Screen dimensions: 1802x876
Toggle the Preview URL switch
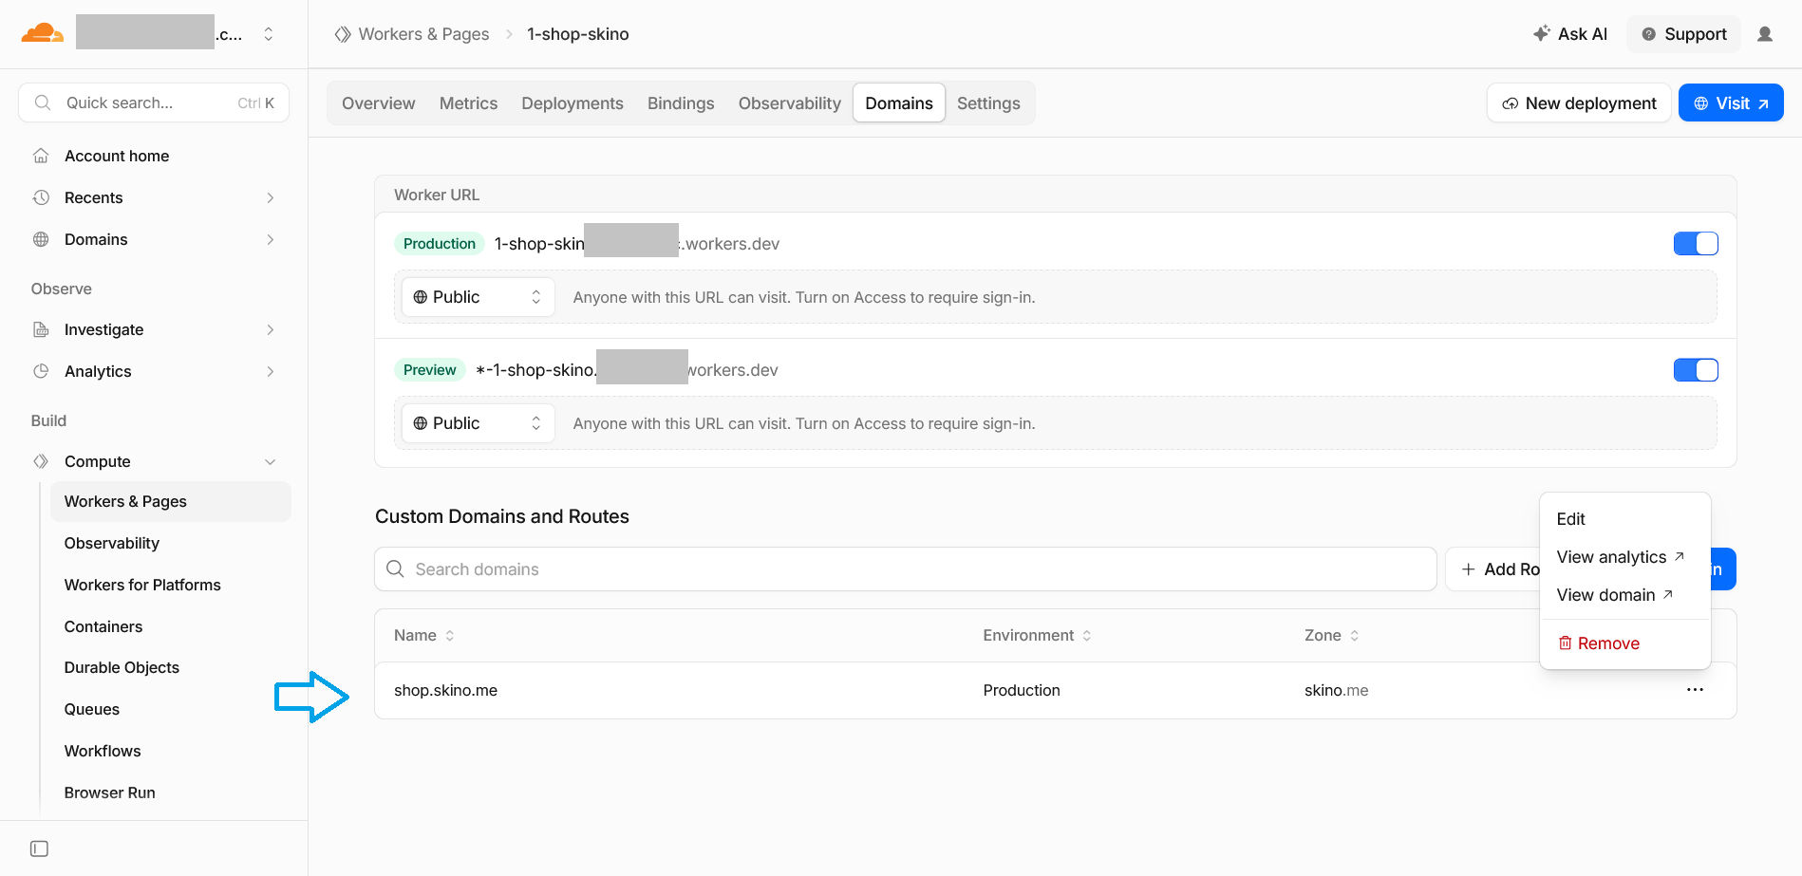coord(1696,370)
